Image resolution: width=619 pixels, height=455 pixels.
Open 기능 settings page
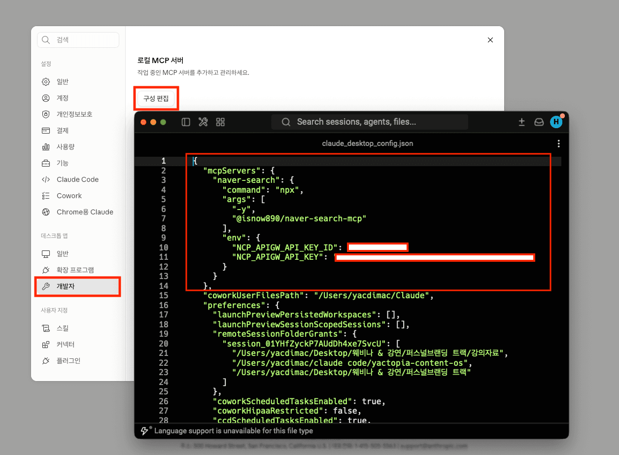(78, 163)
